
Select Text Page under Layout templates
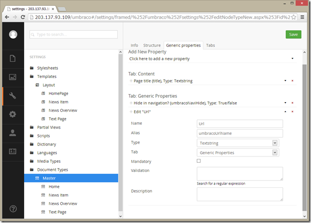57,118
